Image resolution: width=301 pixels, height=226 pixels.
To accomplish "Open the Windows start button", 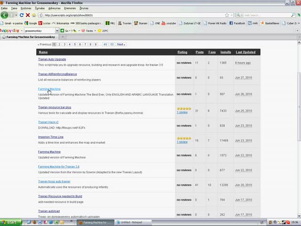I will pos(11,222).
